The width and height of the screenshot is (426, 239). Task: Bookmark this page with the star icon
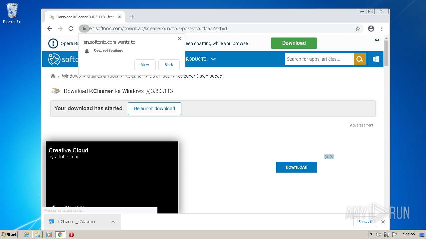click(x=358, y=29)
